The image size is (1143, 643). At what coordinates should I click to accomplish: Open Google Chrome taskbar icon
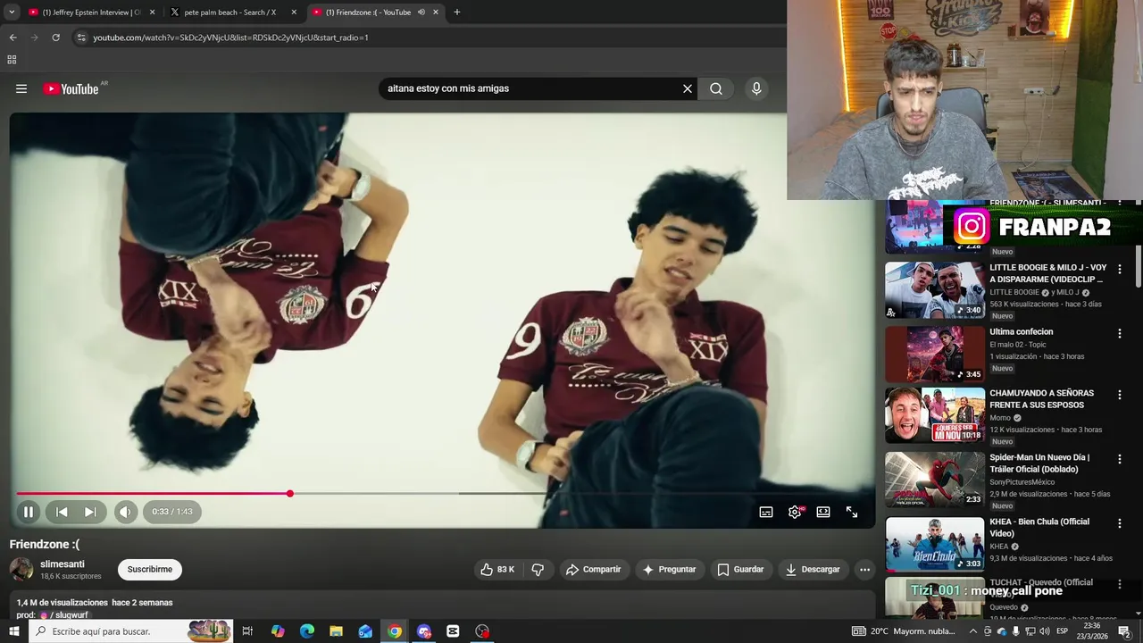pos(395,631)
